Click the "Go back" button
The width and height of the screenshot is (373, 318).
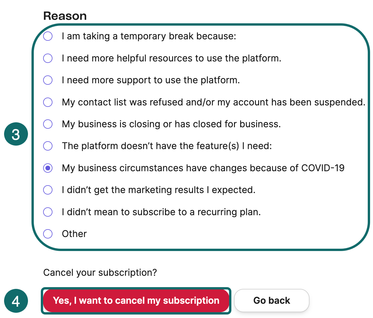coord(271,300)
